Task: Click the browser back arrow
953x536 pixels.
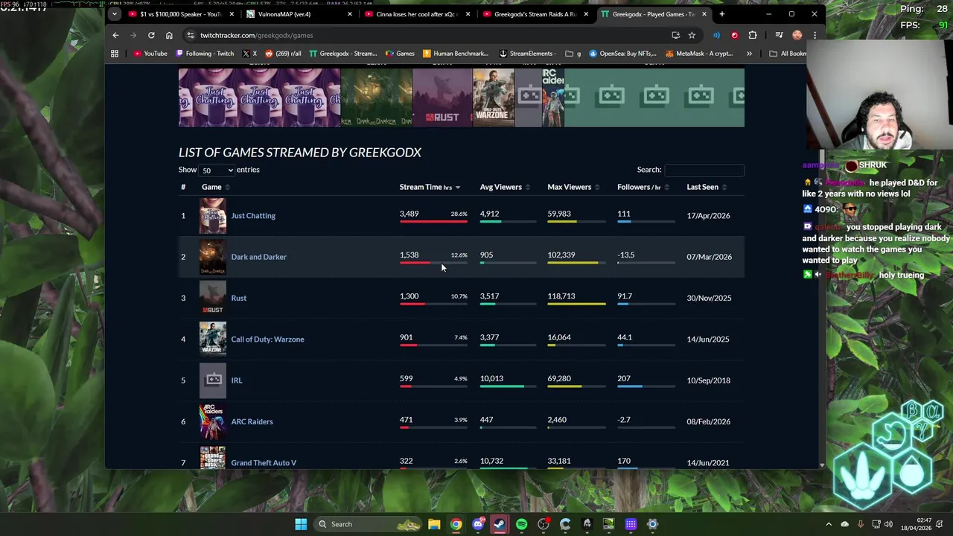Action: (x=115, y=35)
